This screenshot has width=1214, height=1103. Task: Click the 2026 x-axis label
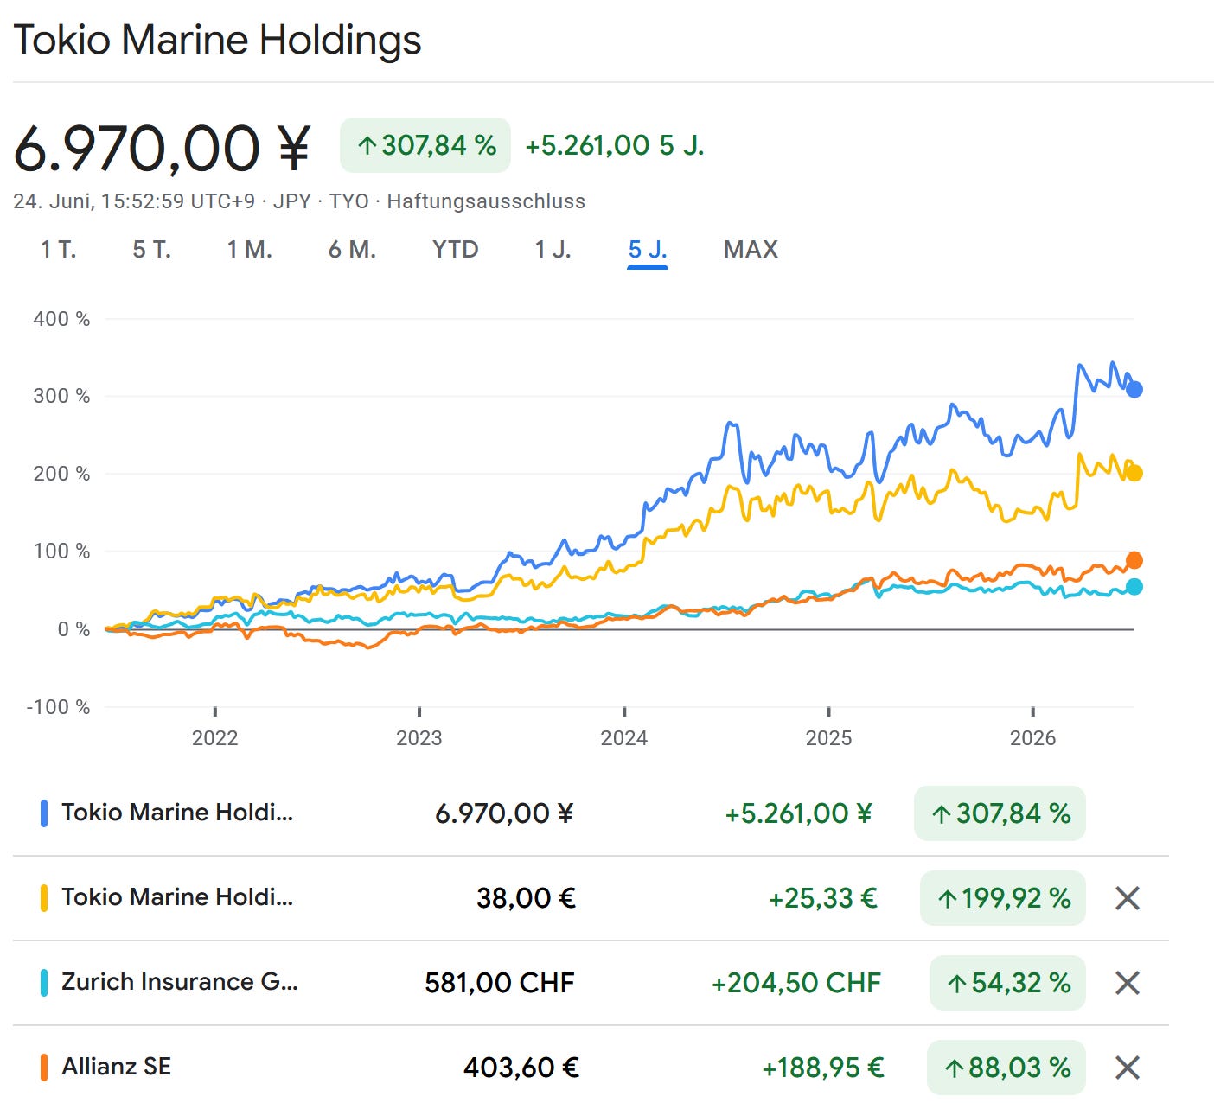coord(1033,738)
